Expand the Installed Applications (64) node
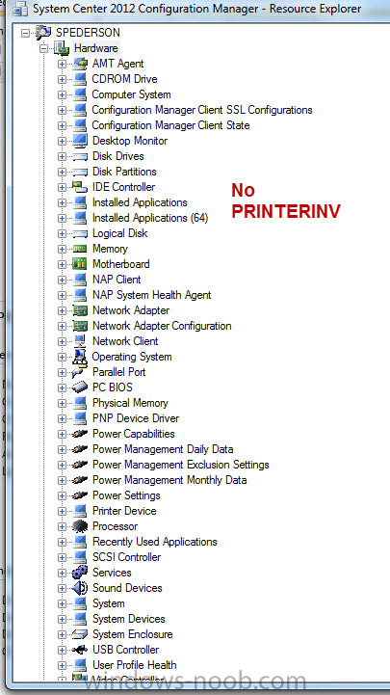 pyautogui.click(x=62, y=218)
